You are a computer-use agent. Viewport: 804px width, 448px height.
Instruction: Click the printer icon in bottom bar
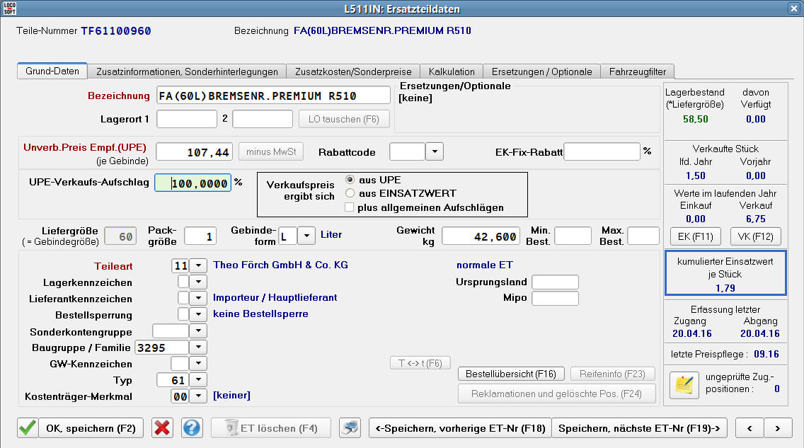click(350, 427)
